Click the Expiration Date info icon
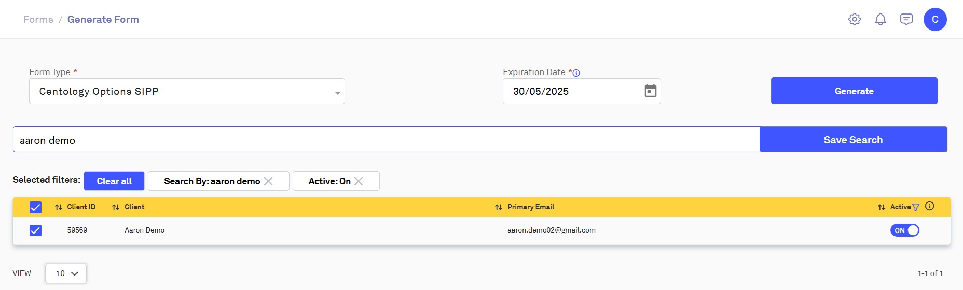This screenshot has width=963, height=290. tap(576, 73)
